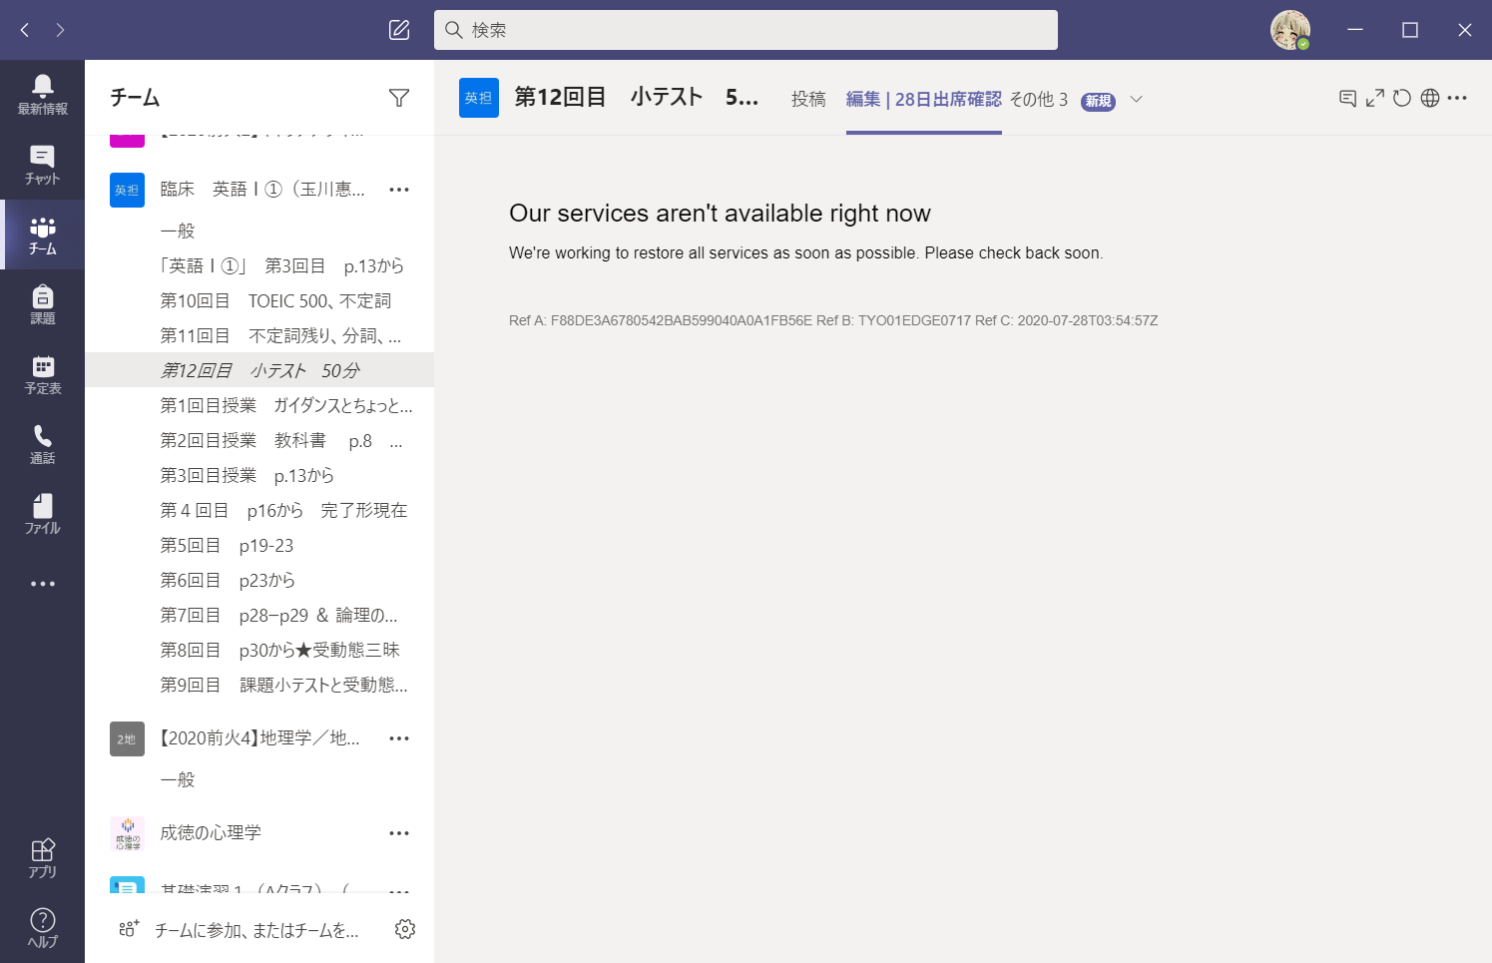Open more options for 成徳の心理学 team
This screenshot has width=1492, height=963.
pyautogui.click(x=399, y=833)
